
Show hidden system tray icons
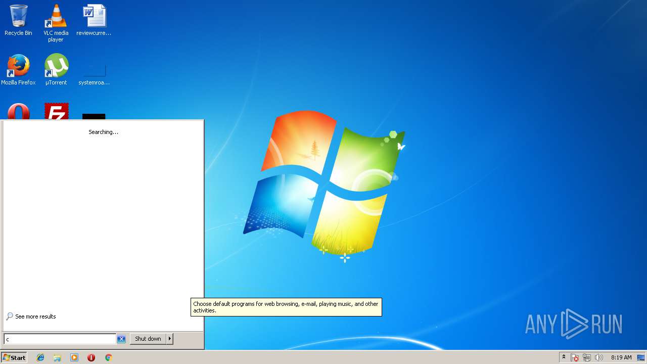click(x=564, y=357)
